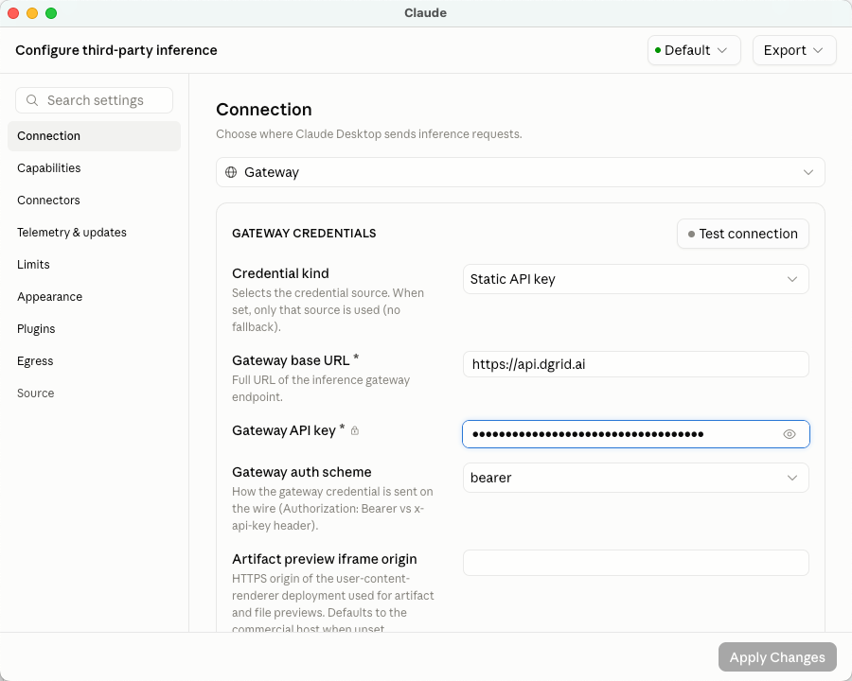This screenshot has width=852, height=681.
Task: Click the Credential kind label
Action: (x=280, y=273)
